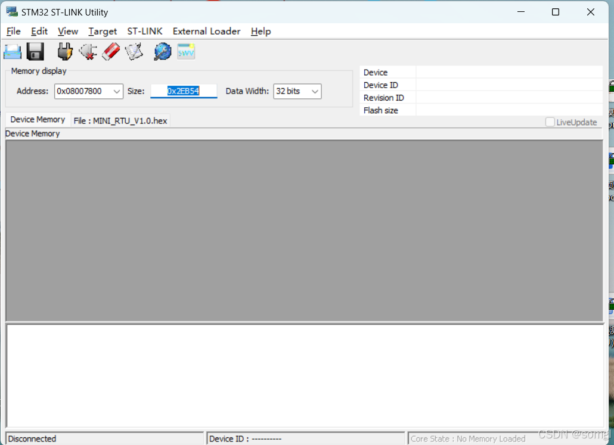The width and height of the screenshot is (614, 445).
Task: Click the STM32 ST-LINK Utility app icon
Action: [x=12, y=12]
